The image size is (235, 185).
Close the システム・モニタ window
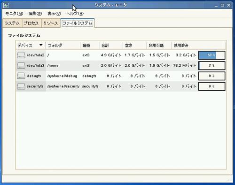229,5
